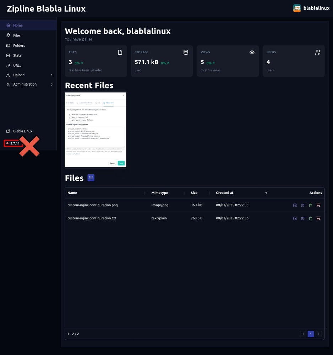The height and width of the screenshot is (355, 333).
Task: Navigate to URLs section
Action: click(17, 65)
